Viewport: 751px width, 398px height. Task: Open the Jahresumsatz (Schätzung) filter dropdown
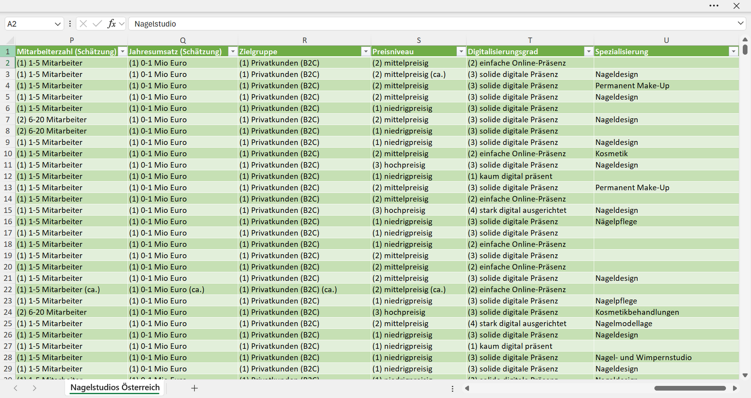pyautogui.click(x=233, y=52)
